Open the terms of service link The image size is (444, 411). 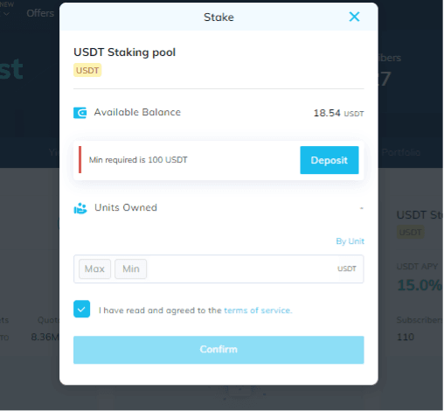(258, 310)
